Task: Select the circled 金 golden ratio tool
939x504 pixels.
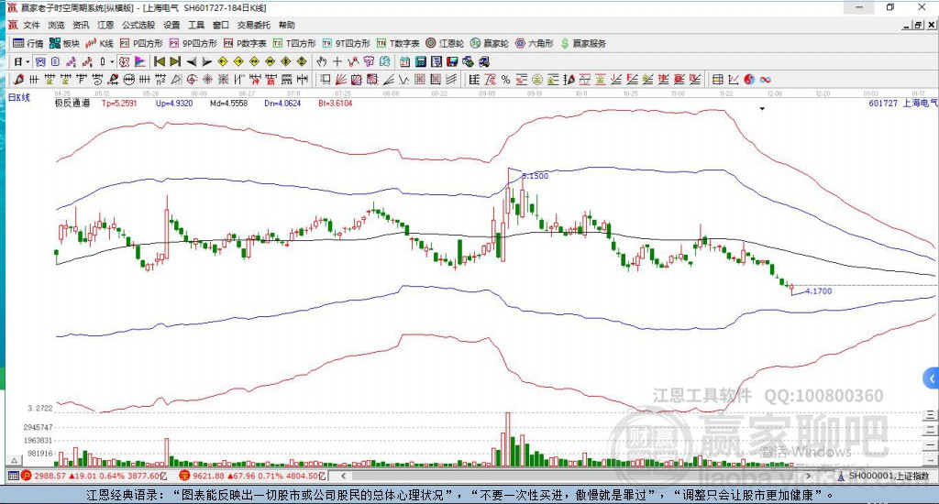Action: pos(536,79)
